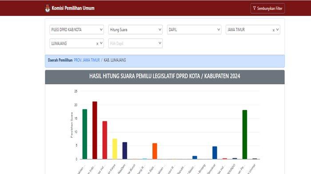Click KAB. LUMAJANG breadcrumb item

[x=115, y=60]
